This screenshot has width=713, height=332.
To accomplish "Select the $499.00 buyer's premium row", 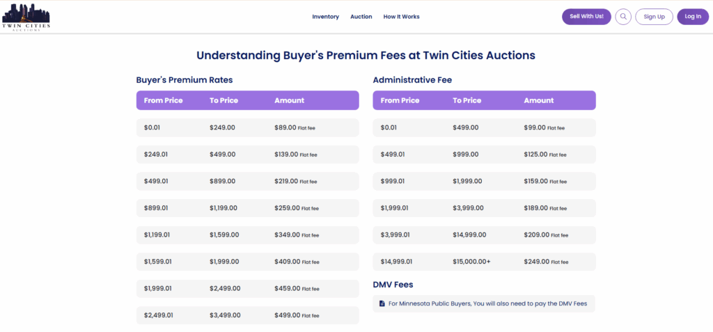I will 247,315.
